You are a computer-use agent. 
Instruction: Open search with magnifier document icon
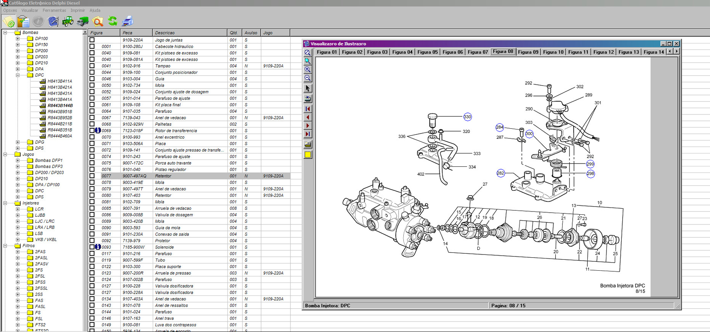tap(97, 21)
